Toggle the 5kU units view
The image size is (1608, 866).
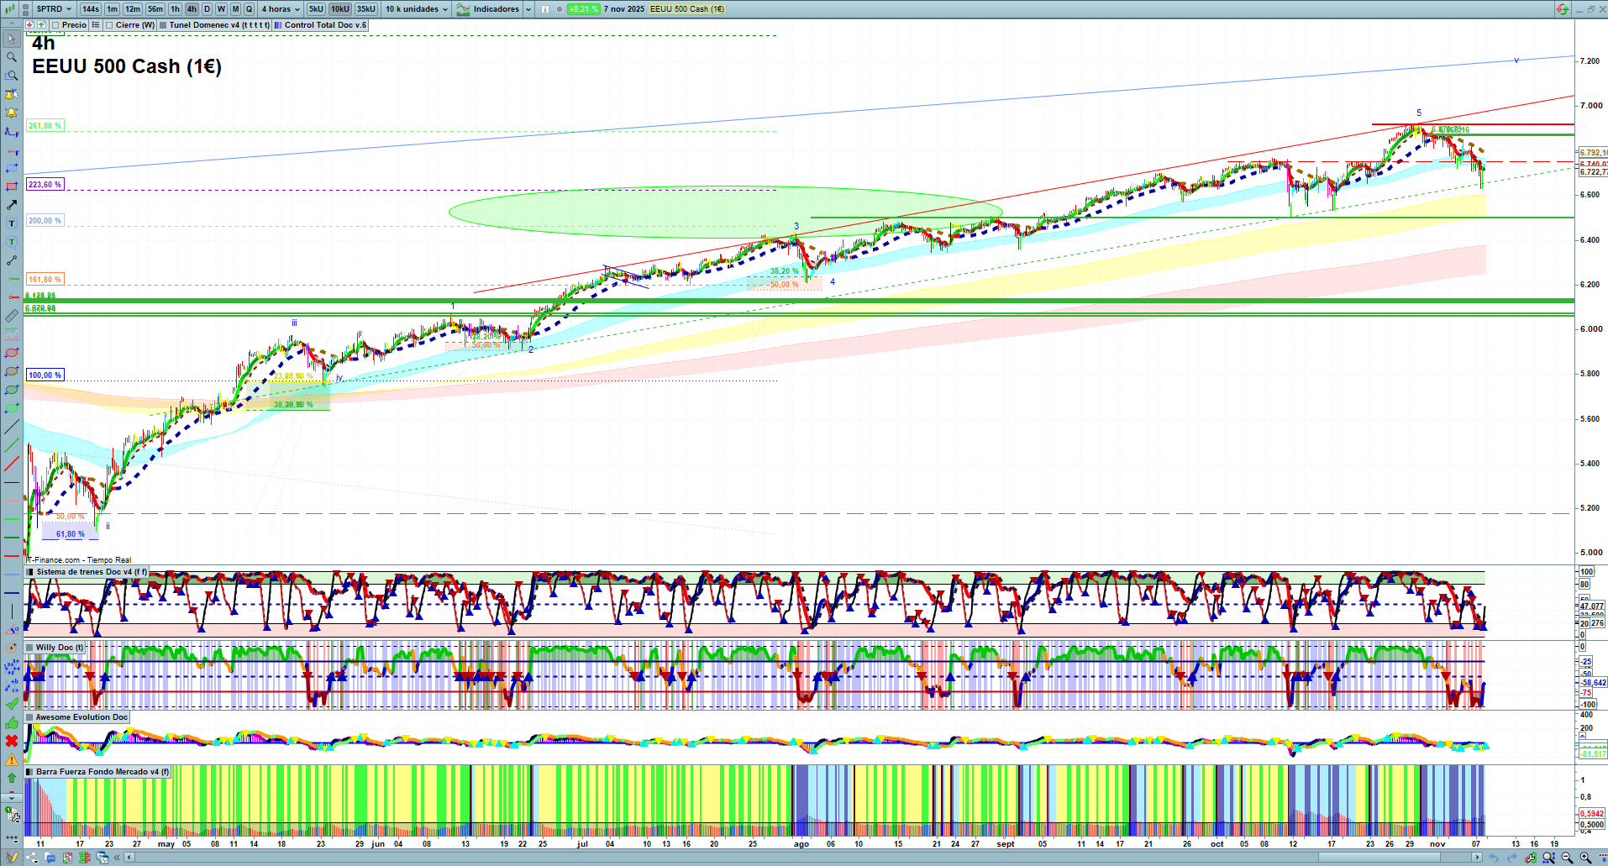(316, 9)
